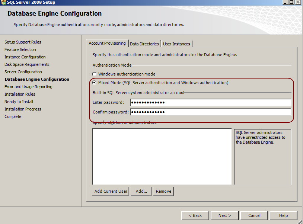Click the Enter password field

point(210,103)
